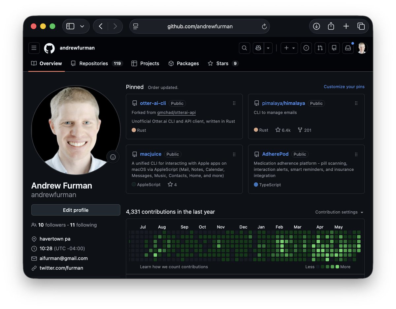Image resolution: width=396 pixels, height=309 pixels.
Task: Open GitHub hamburger navigation menu
Action: point(34,48)
